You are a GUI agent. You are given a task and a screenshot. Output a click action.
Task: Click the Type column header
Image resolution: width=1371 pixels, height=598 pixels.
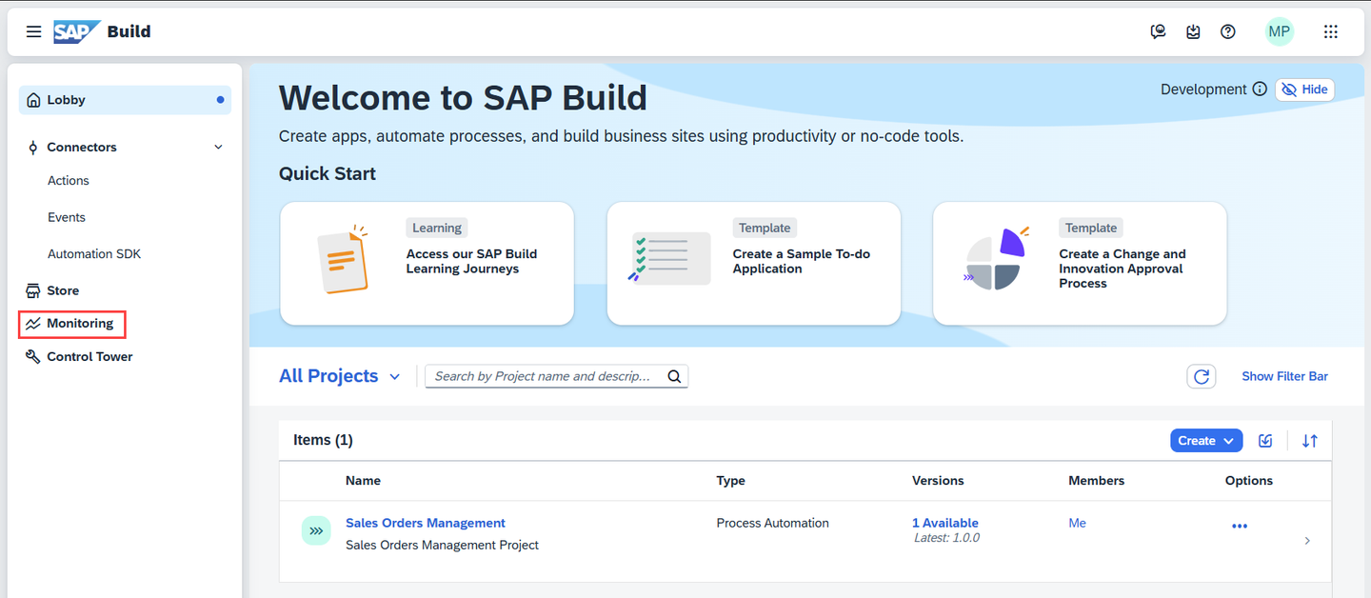click(731, 481)
